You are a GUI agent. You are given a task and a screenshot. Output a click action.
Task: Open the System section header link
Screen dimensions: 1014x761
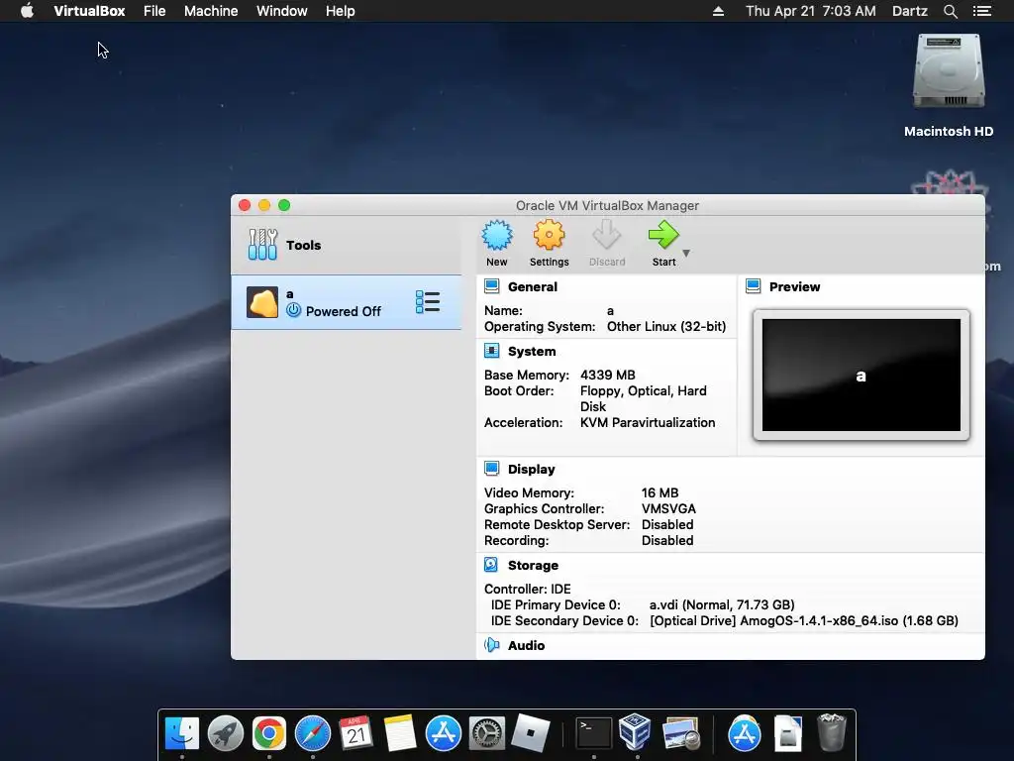[532, 352]
